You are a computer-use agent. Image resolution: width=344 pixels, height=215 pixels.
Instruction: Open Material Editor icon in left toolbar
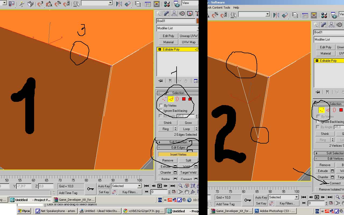[x=167, y=4]
